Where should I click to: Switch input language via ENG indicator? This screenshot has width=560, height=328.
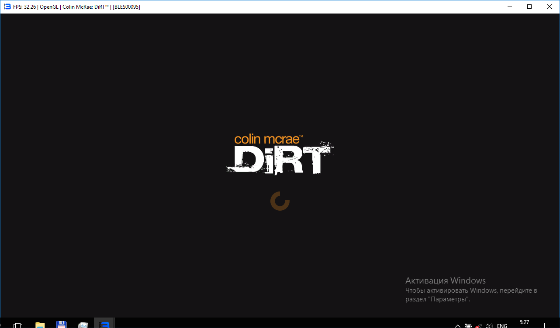coord(502,325)
